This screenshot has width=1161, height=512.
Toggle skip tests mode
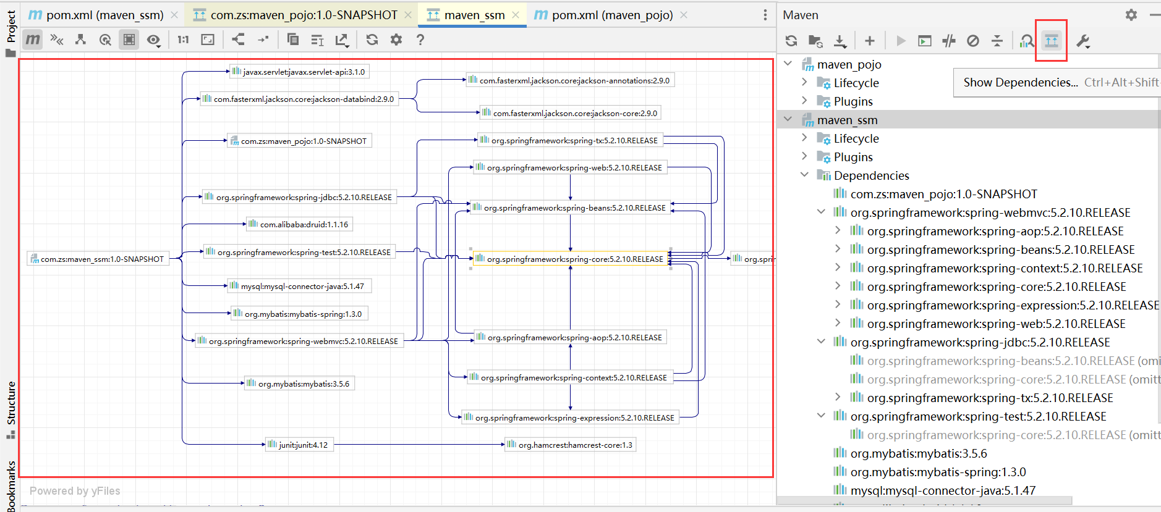[973, 41]
